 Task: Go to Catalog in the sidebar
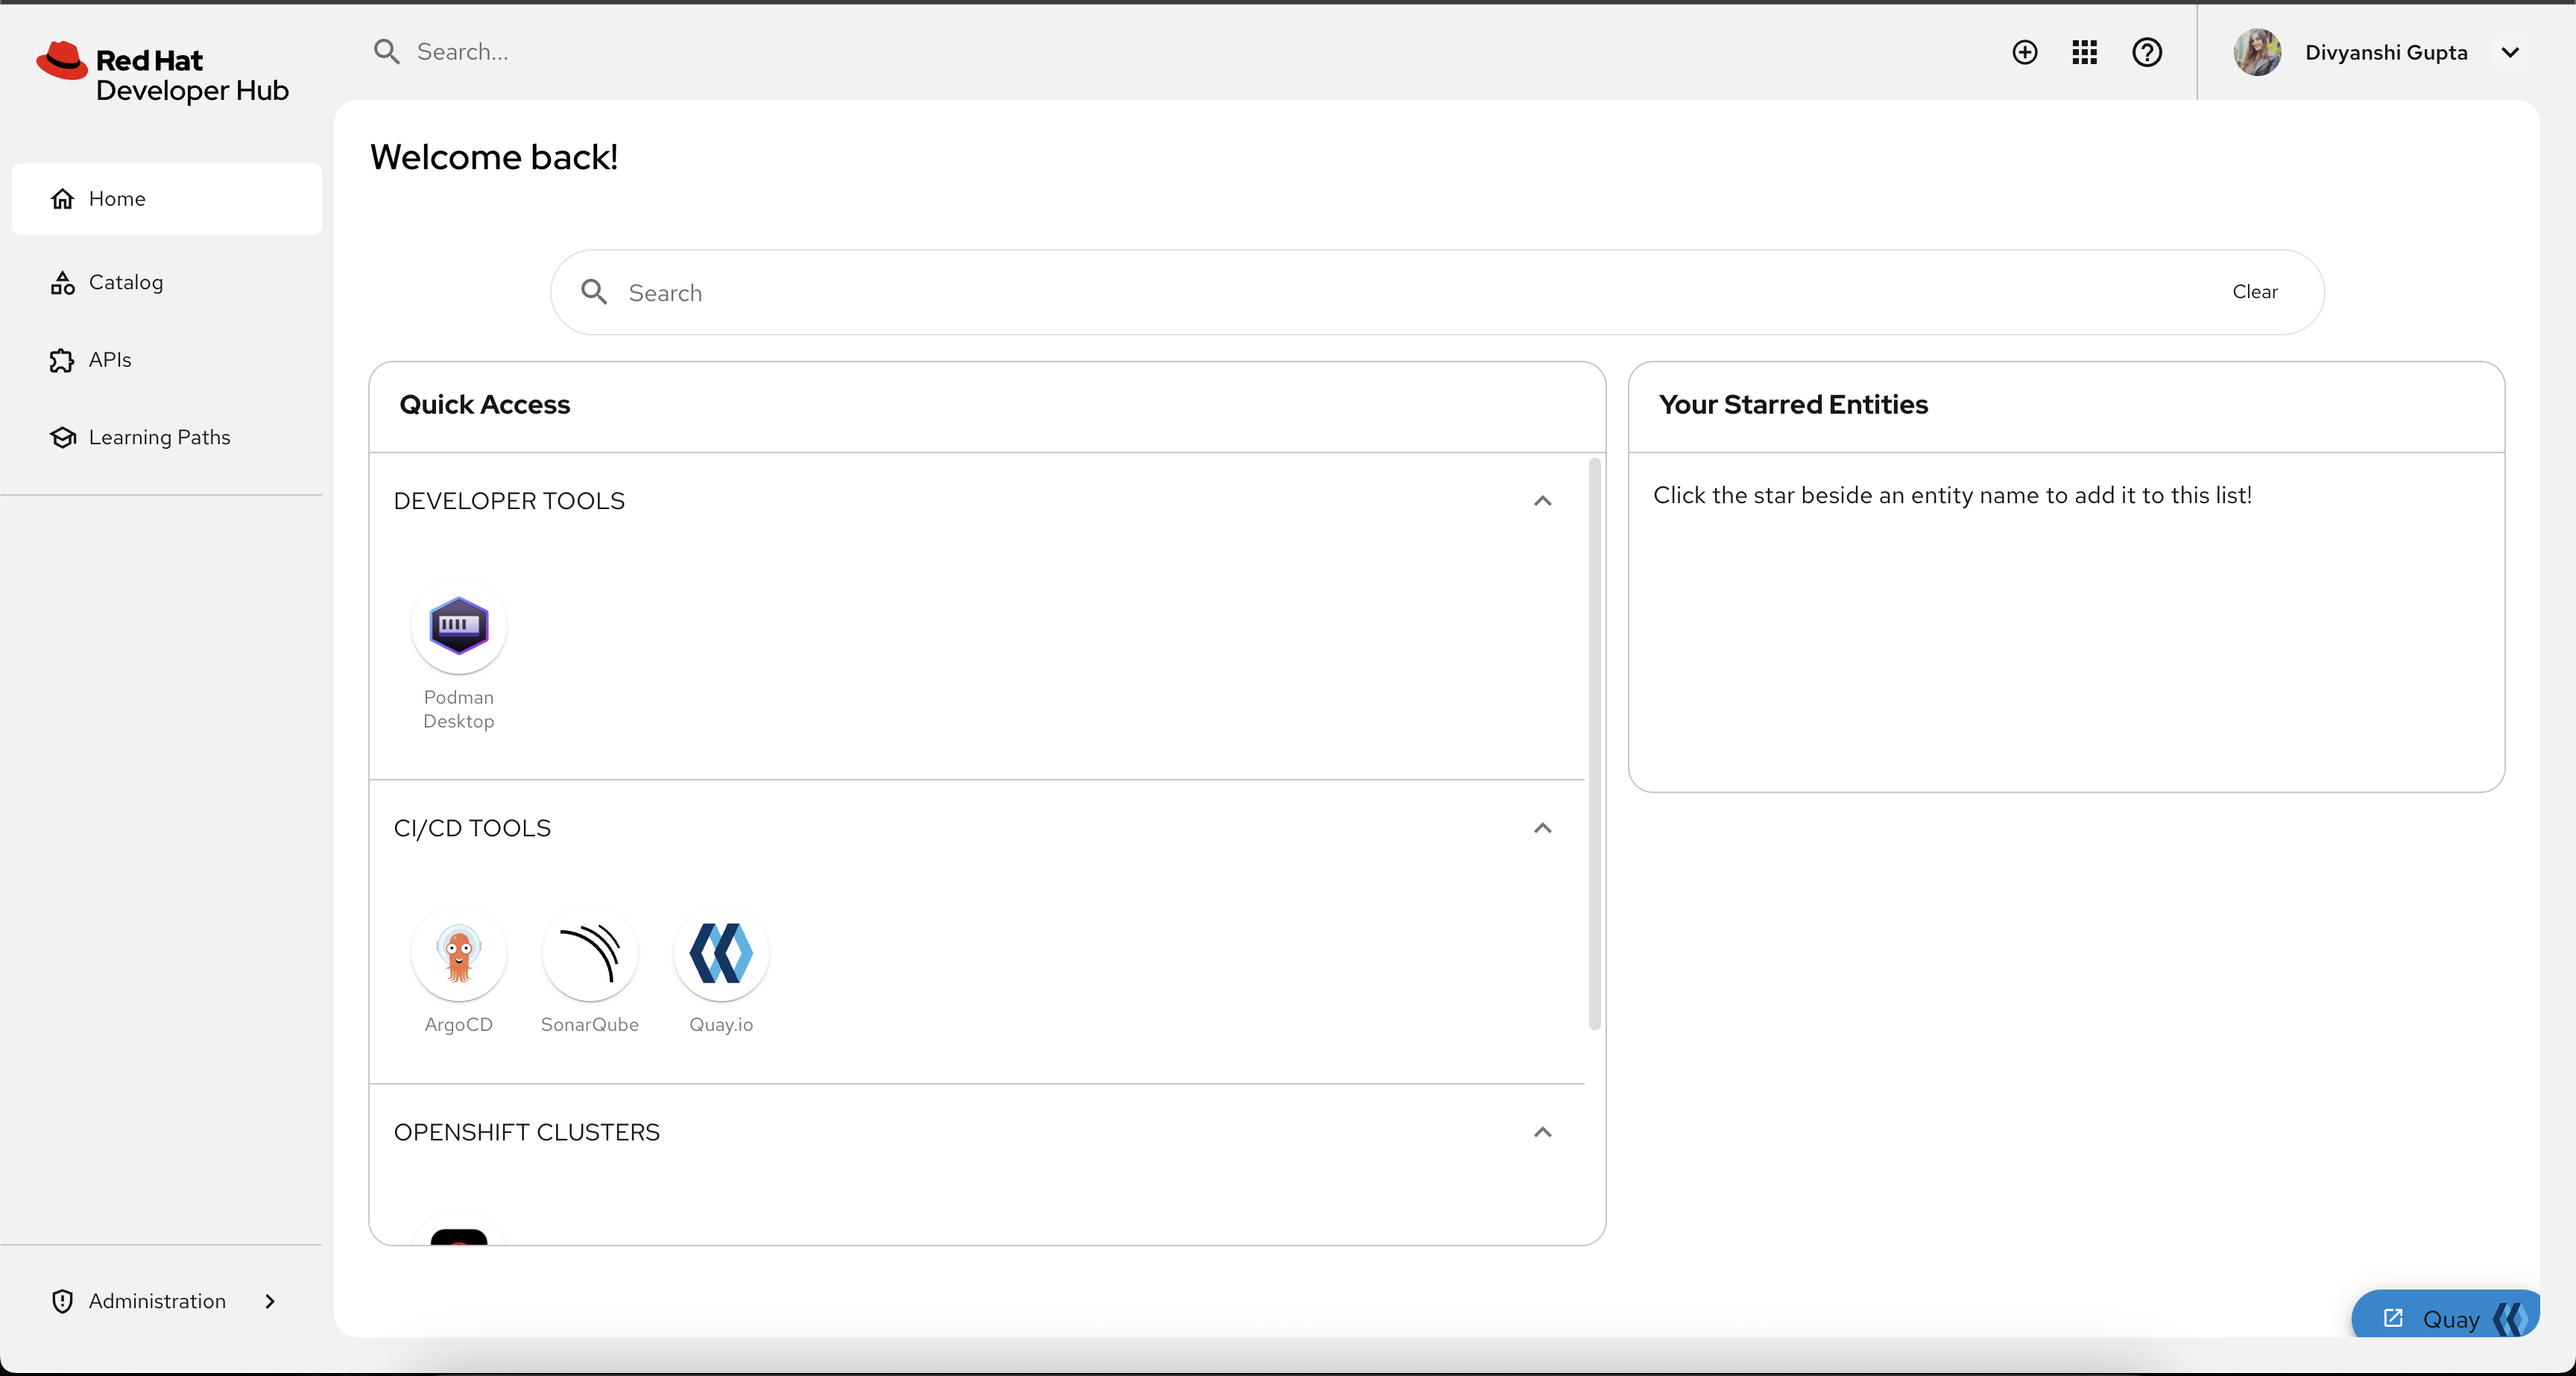126,282
